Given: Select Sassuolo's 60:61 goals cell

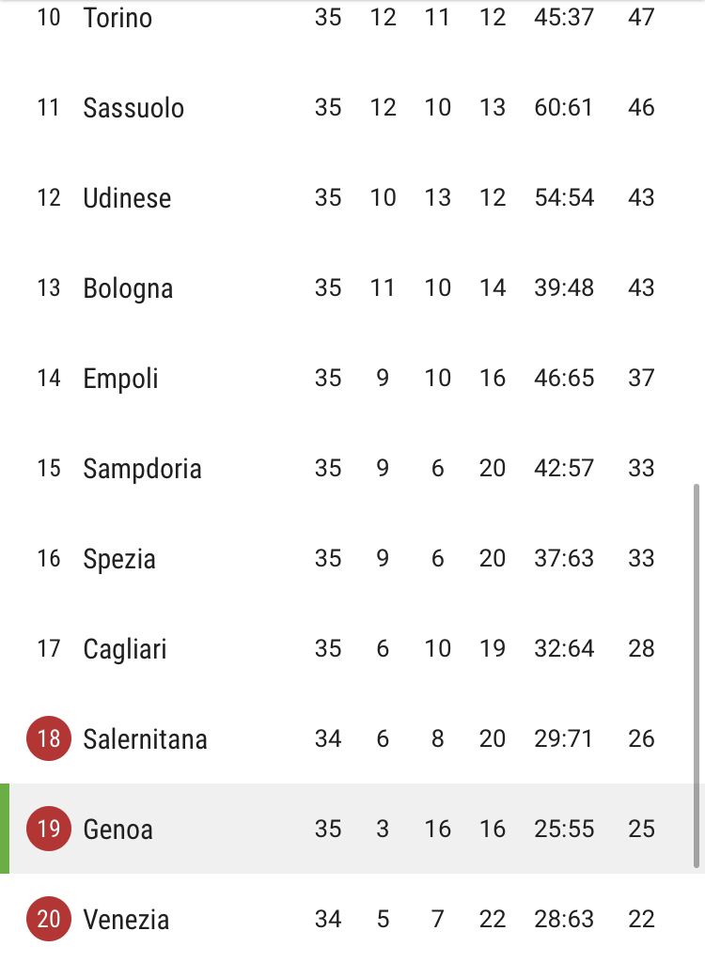Looking at the screenshot, I should [x=563, y=107].
